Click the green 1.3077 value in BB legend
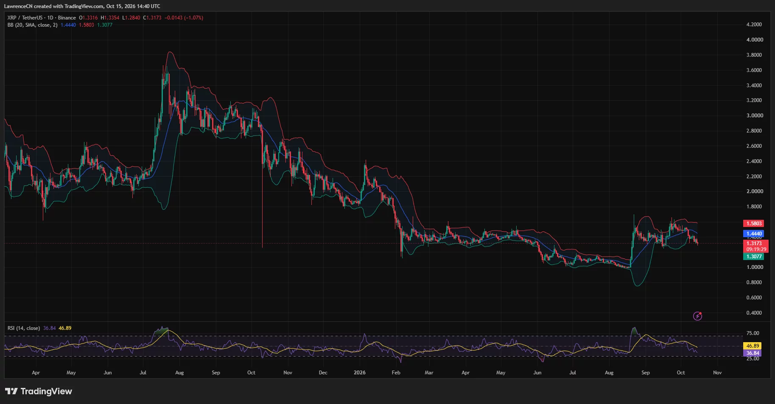This screenshot has height=404, width=775. click(105, 25)
